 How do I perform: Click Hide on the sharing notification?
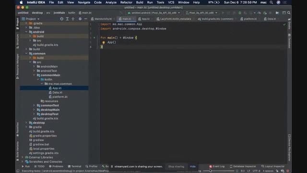tap(193, 167)
